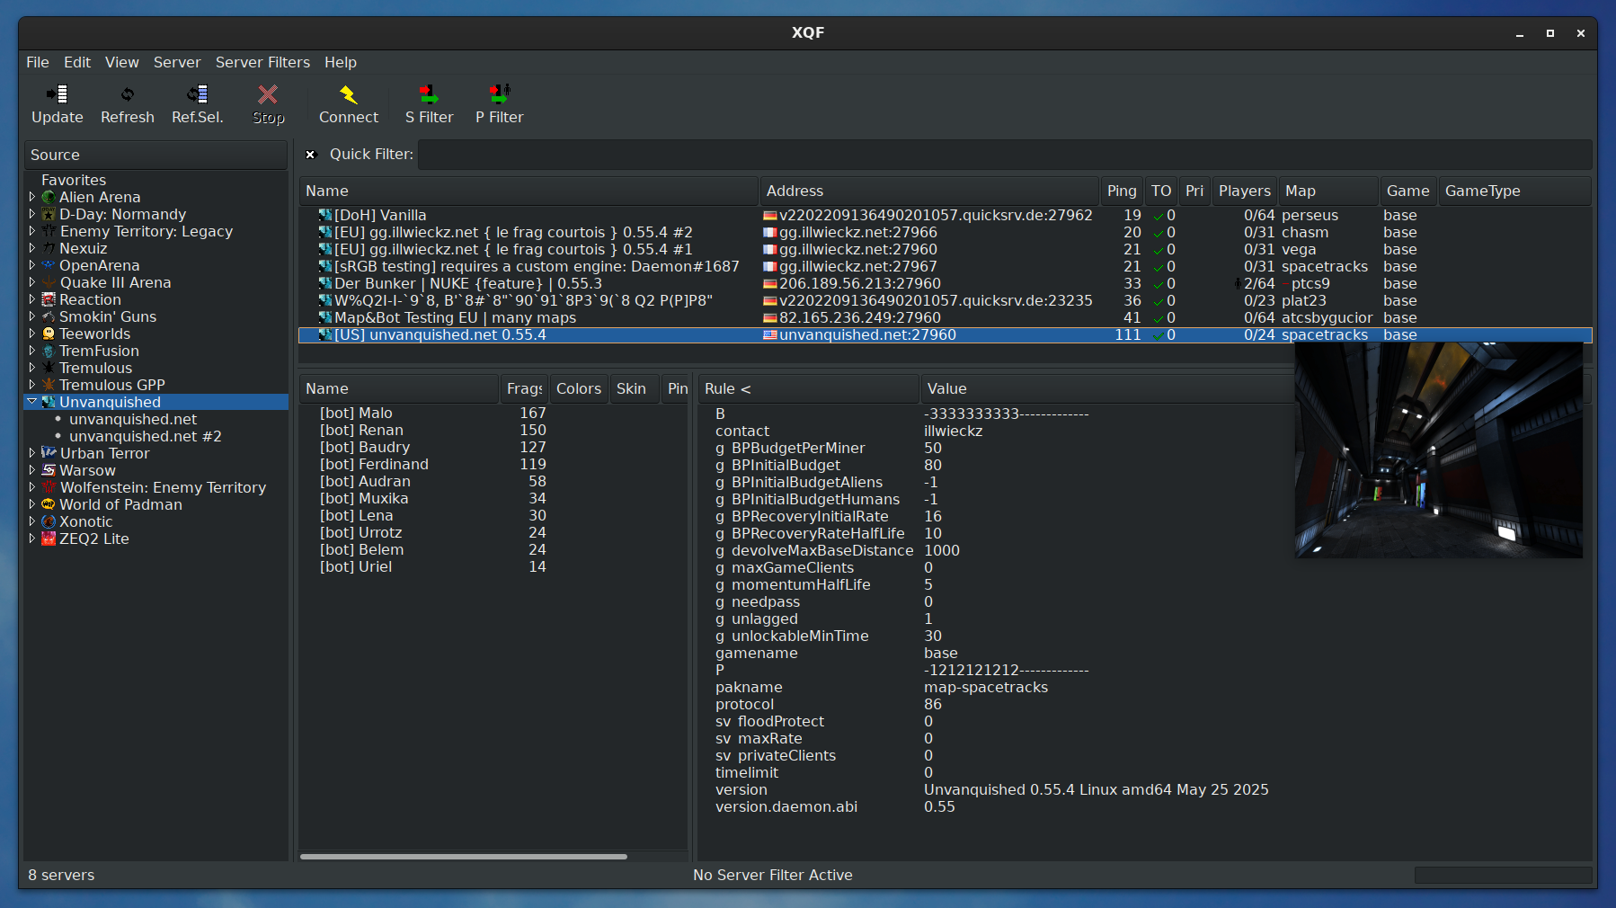Select the [DoH] Vanilla server row
1616x908 pixels.
tap(946, 216)
